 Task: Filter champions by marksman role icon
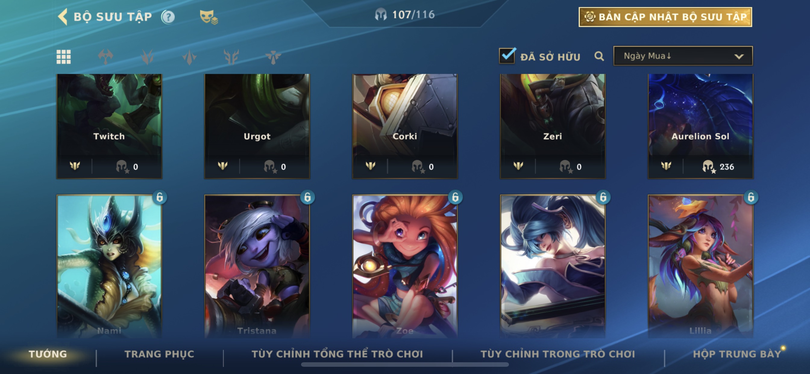coord(231,57)
